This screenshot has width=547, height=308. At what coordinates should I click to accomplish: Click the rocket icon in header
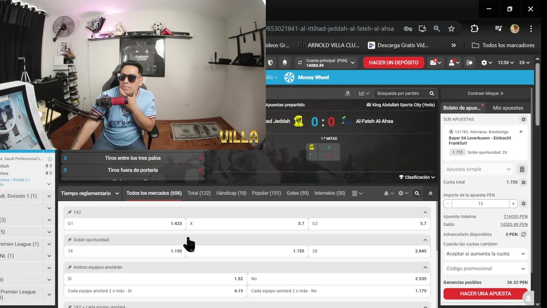[285, 62]
